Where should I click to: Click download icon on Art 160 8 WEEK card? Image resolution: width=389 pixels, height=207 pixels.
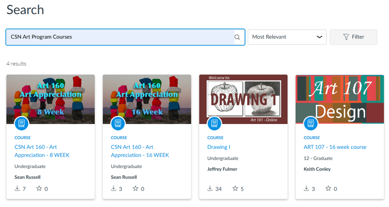click(x=17, y=188)
